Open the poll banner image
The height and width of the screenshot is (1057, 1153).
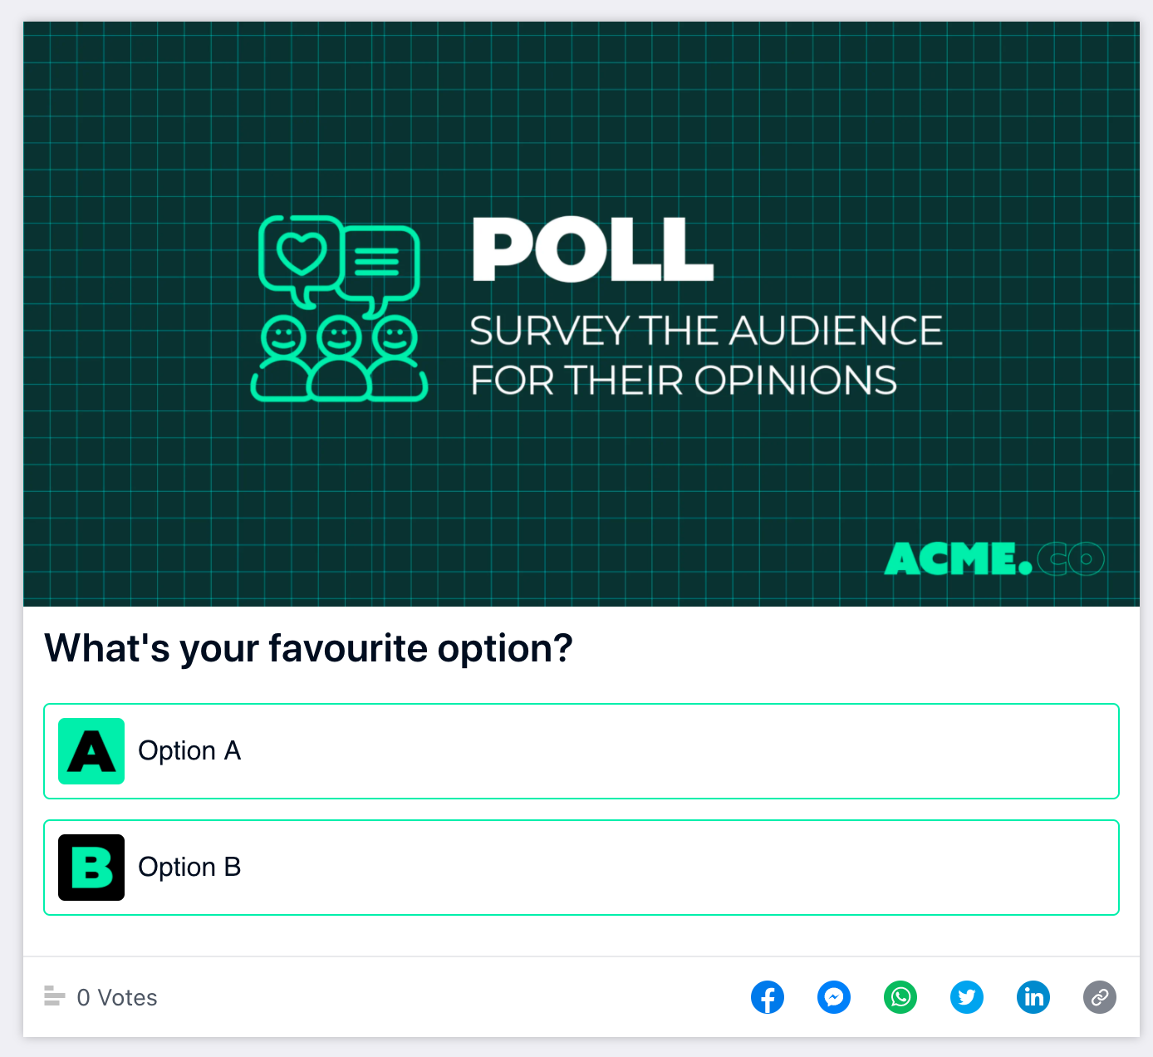pyautogui.click(x=581, y=314)
